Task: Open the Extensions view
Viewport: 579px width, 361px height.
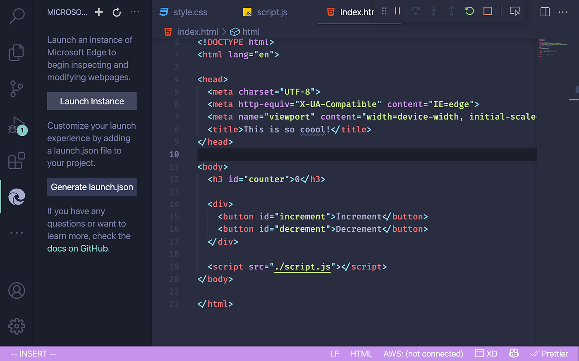Action: [16, 160]
